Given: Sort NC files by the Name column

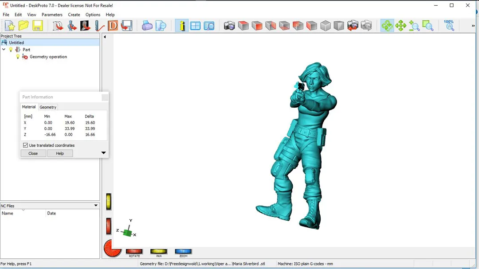Looking at the screenshot, I should [23, 213].
